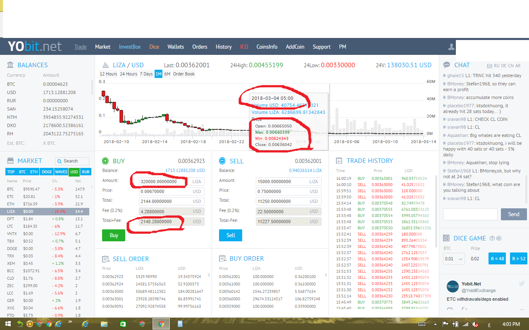The image size is (529, 330).
Task: Click the green plus icon beside BUY
Action: tap(105, 161)
